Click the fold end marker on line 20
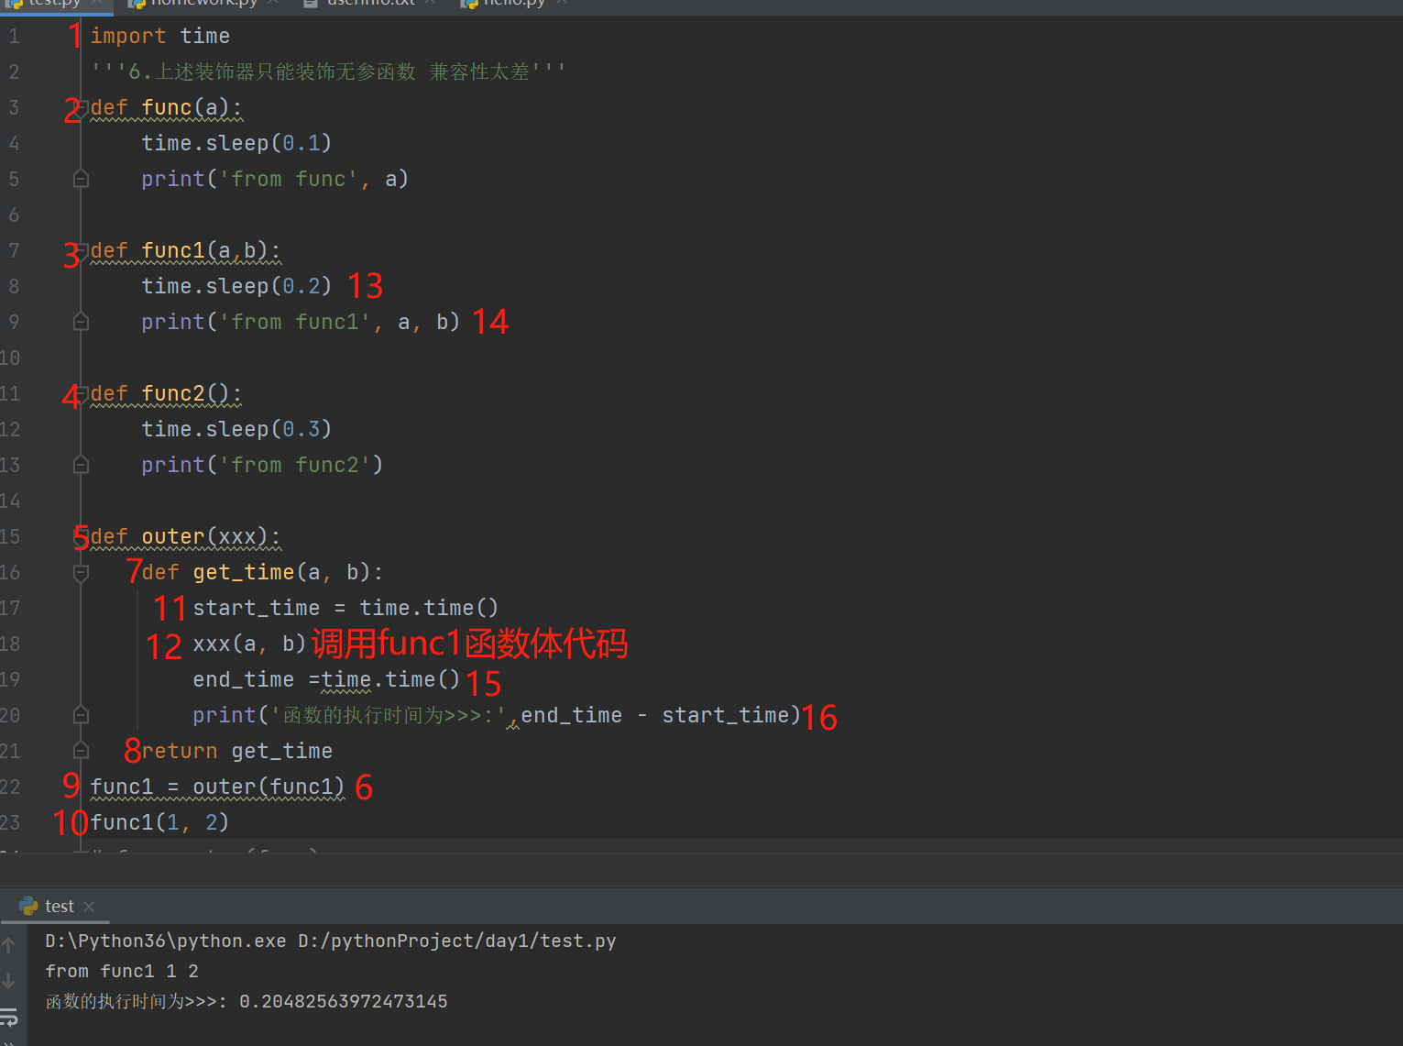Viewport: 1403px width, 1046px height. point(81,715)
